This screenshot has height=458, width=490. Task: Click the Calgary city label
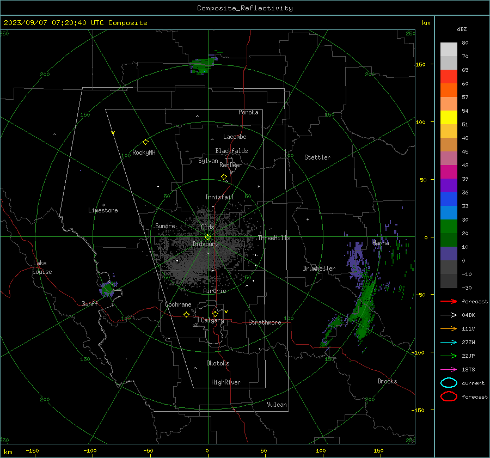212,320
